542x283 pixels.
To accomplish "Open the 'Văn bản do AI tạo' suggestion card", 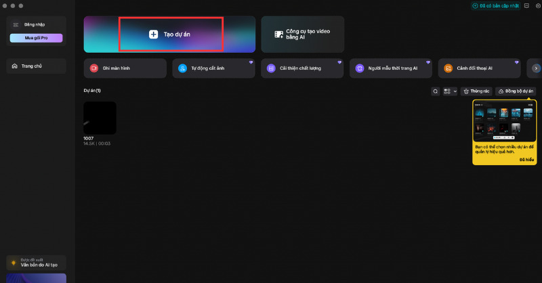I will (37, 263).
